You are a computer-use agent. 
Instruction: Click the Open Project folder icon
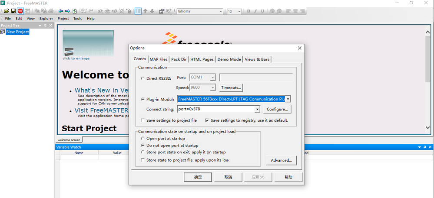pos(7,11)
